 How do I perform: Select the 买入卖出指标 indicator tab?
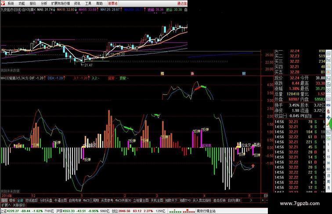(202, 200)
